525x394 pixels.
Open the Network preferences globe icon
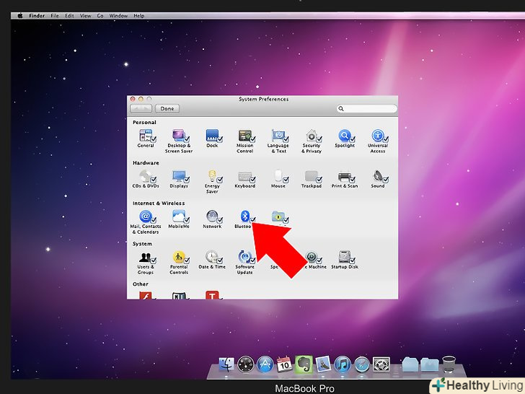pos(211,216)
